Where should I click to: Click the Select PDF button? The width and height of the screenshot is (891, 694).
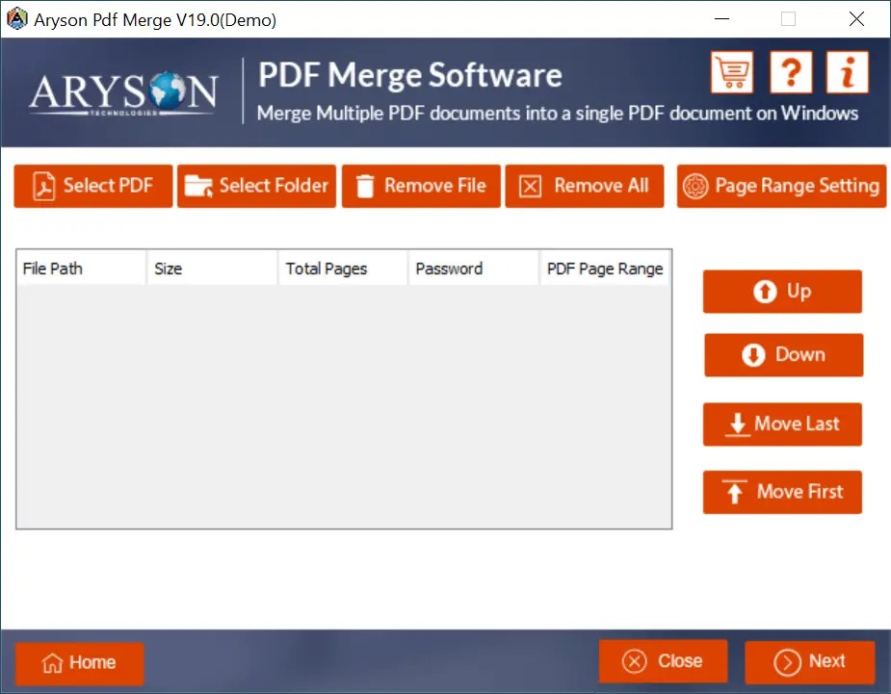tap(93, 186)
